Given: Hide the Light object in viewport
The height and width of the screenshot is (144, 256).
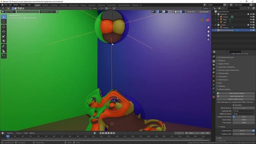Looking at the screenshot, I should 251,22.
